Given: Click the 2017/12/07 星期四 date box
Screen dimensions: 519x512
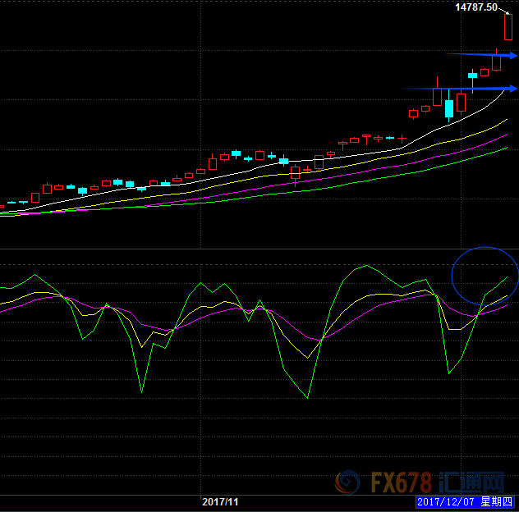Looking at the screenshot, I should (466, 501).
